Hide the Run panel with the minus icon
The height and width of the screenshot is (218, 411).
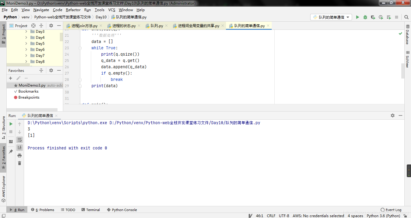tap(400, 115)
